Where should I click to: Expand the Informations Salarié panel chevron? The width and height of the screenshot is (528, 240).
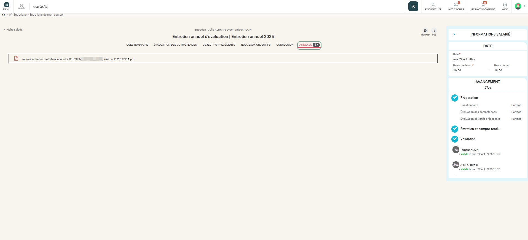(454, 34)
